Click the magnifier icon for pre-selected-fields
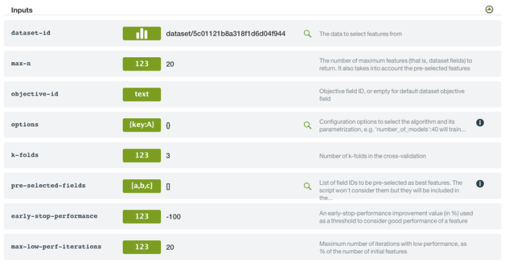The width and height of the screenshot is (509, 266). [x=308, y=186]
